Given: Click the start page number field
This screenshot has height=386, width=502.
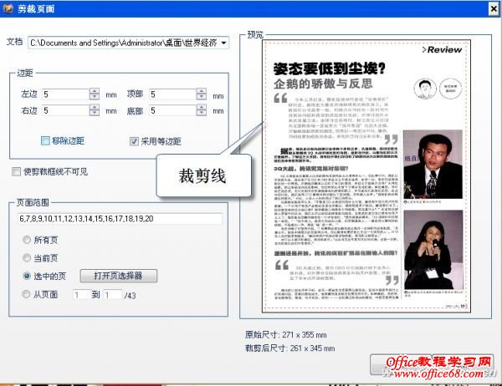Looking at the screenshot, I should (80, 295).
